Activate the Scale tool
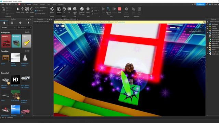Screen dimensions: 219x123 click(27, 10)
